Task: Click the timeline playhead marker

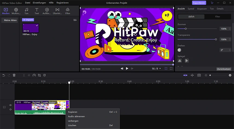Action: coord(69,83)
